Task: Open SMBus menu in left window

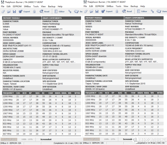Action: 27,6
